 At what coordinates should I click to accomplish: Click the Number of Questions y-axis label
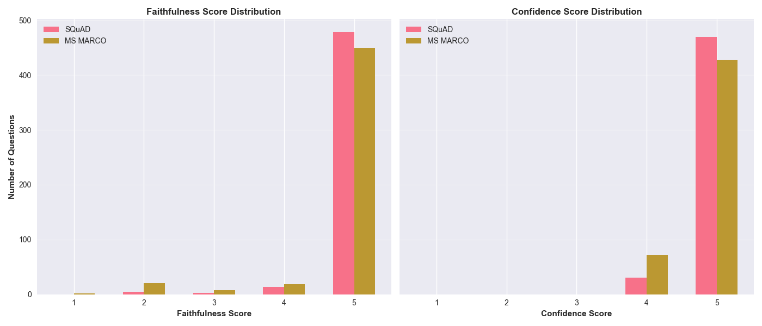click(x=11, y=156)
